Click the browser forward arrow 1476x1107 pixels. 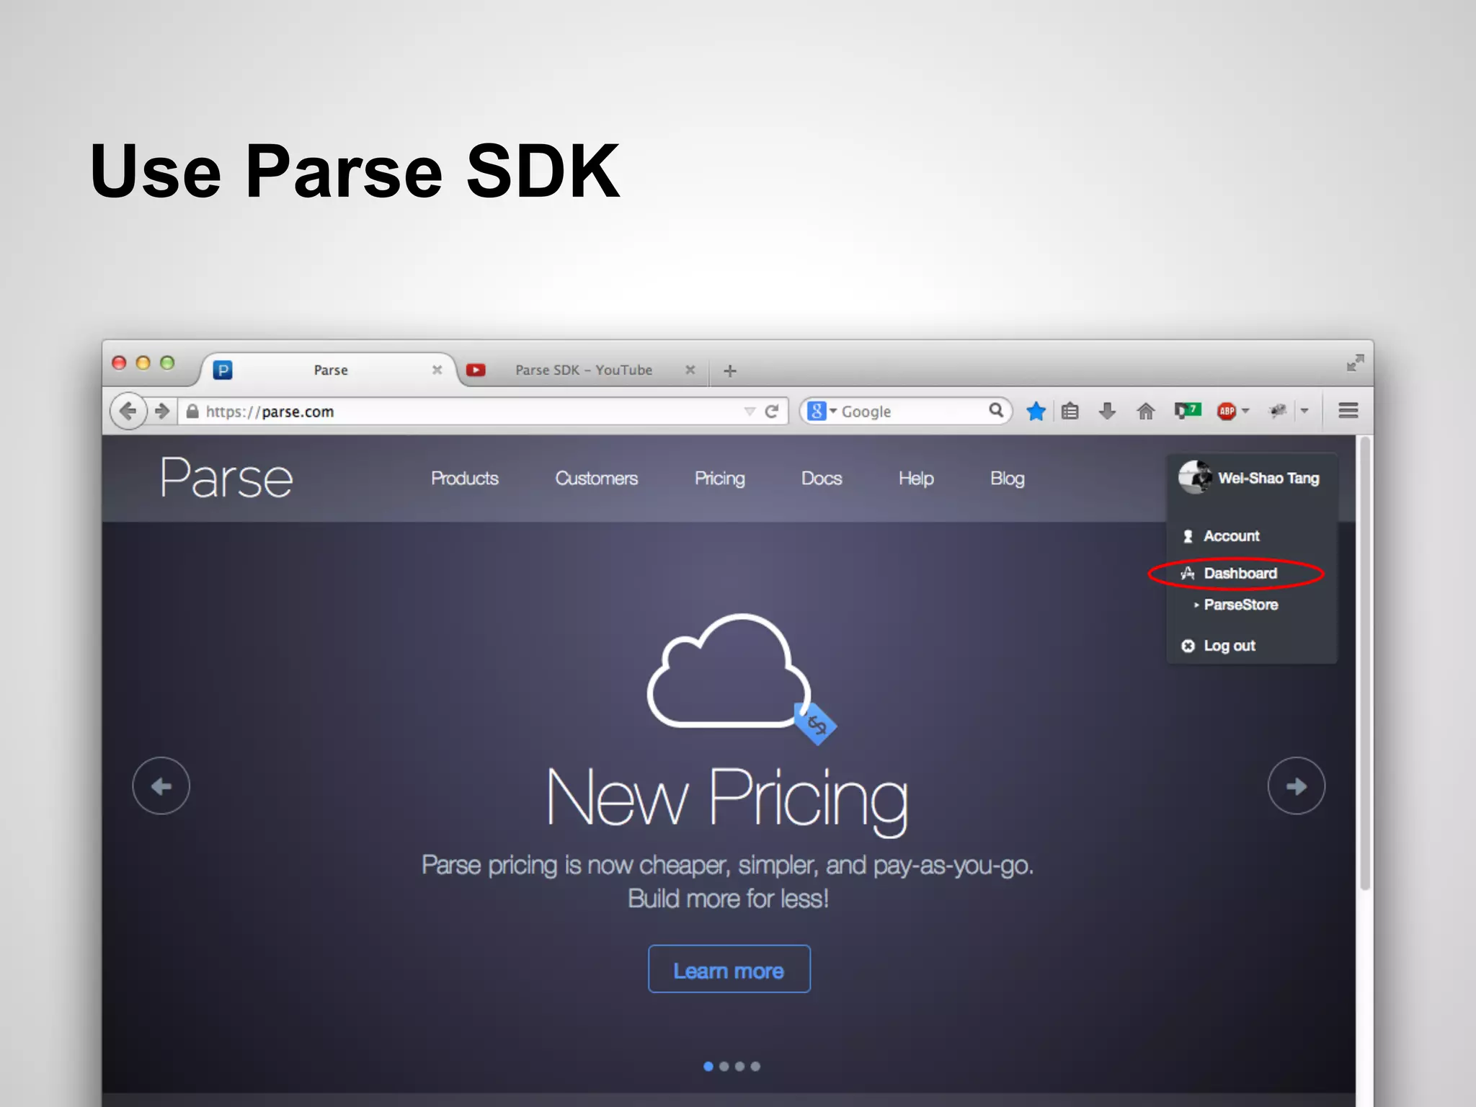(x=163, y=411)
